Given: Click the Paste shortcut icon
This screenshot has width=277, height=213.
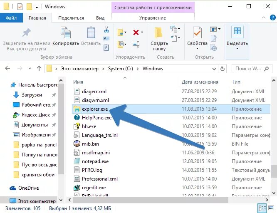Looking at the screenshot, I should point(106,47).
